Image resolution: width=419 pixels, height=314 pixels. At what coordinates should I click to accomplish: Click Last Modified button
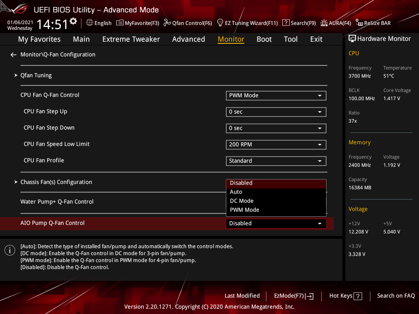(x=242, y=296)
